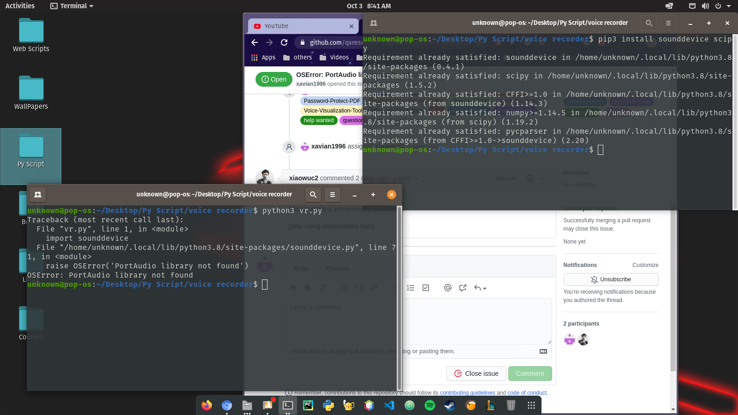
Task: Launch League of Legends from dock
Action: (x=491, y=405)
